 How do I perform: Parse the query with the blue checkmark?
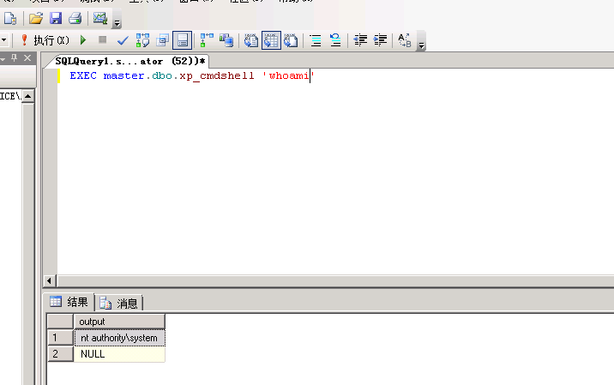pos(123,40)
